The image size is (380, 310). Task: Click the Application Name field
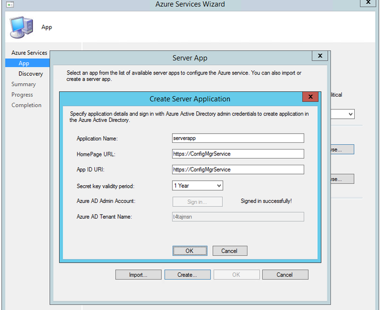[238, 138]
